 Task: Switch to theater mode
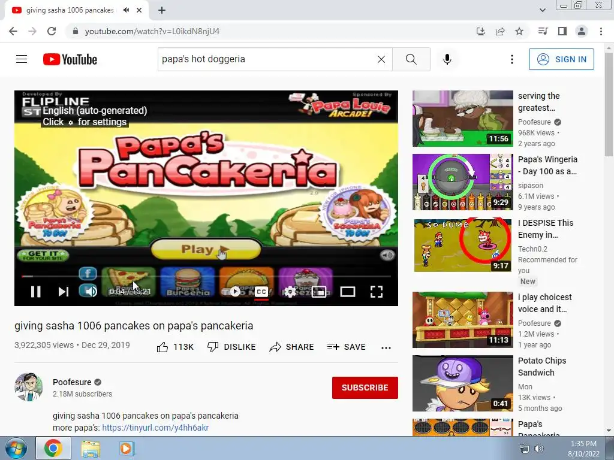[347, 292]
